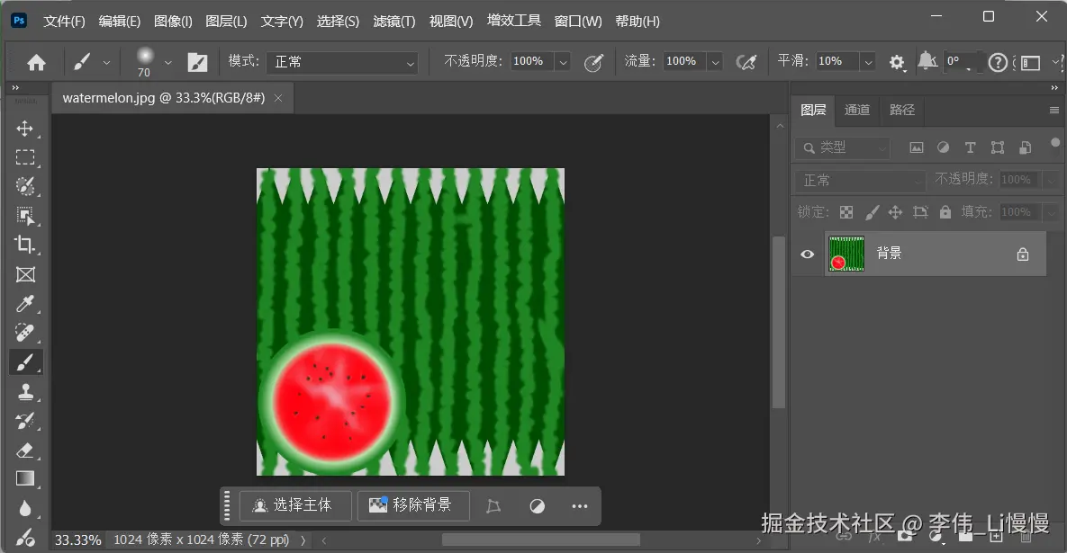Viewport: 1067px width, 553px height.
Task: Toggle lock transparent pixels in Layers panel
Action: (x=845, y=211)
